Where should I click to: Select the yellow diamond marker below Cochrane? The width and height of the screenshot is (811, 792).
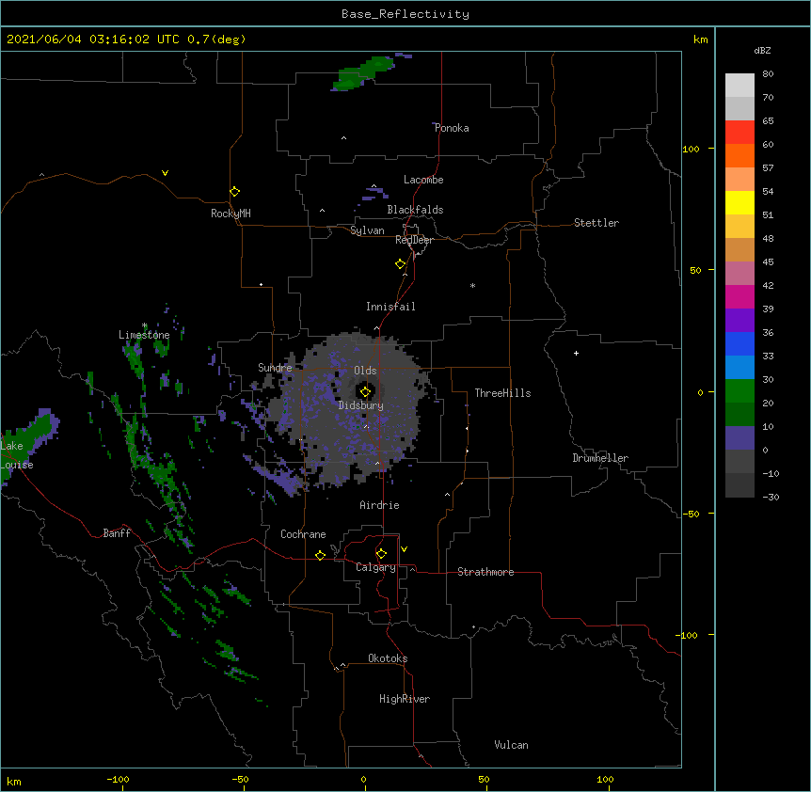[x=320, y=555]
